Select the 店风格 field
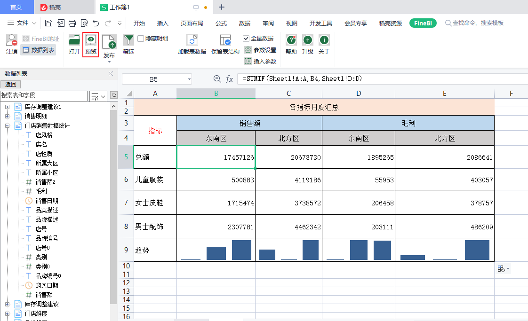Image resolution: width=528 pixels, height=321 pixels. tap(44, 135)
